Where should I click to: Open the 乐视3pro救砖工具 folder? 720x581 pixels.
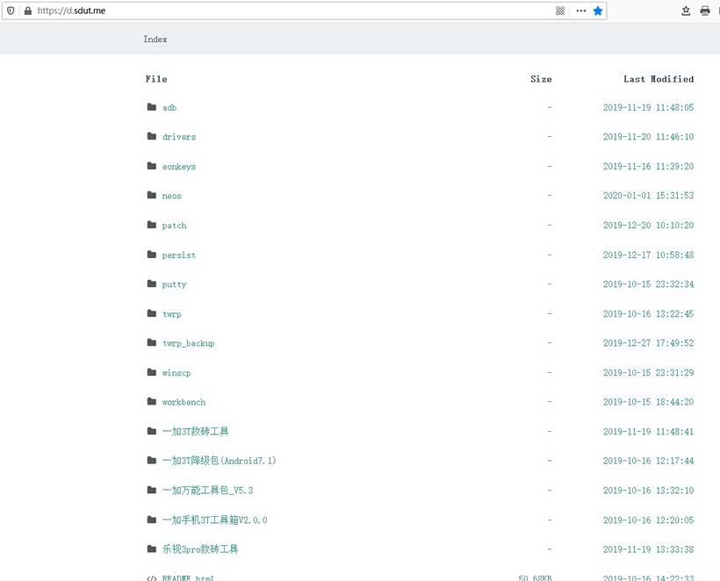[x=200, y=549]
